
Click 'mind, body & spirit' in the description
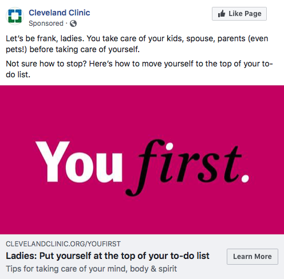[142, 269]
